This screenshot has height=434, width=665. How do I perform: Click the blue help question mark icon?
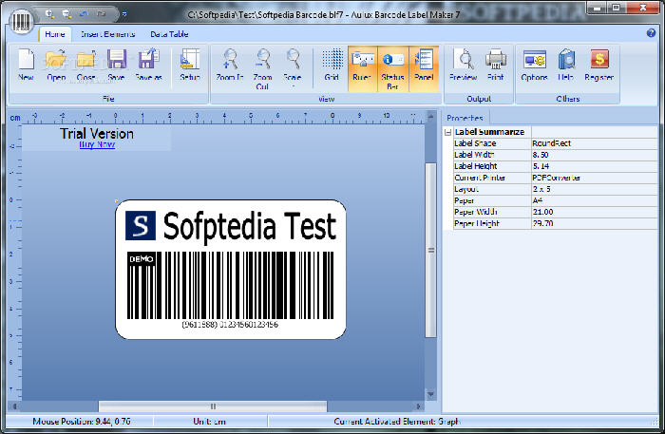pos(651,33)
